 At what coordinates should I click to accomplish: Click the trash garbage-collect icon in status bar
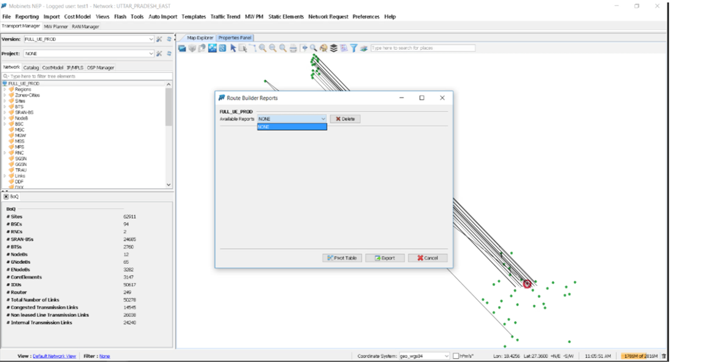point(664,356)
